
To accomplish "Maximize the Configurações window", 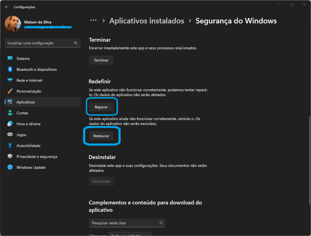I will pyautogui.click(x=292, y=5).
